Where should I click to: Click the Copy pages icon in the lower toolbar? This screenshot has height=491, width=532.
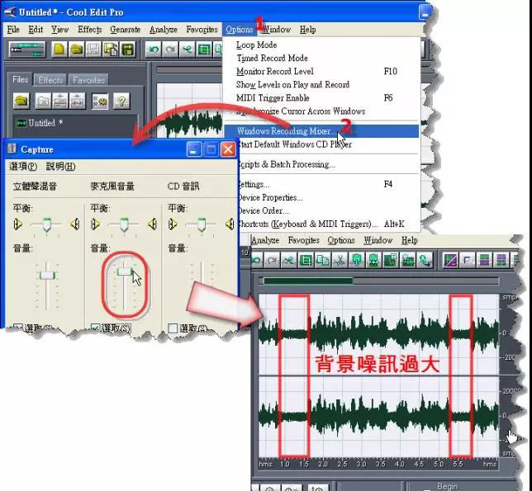coord(323,260)
